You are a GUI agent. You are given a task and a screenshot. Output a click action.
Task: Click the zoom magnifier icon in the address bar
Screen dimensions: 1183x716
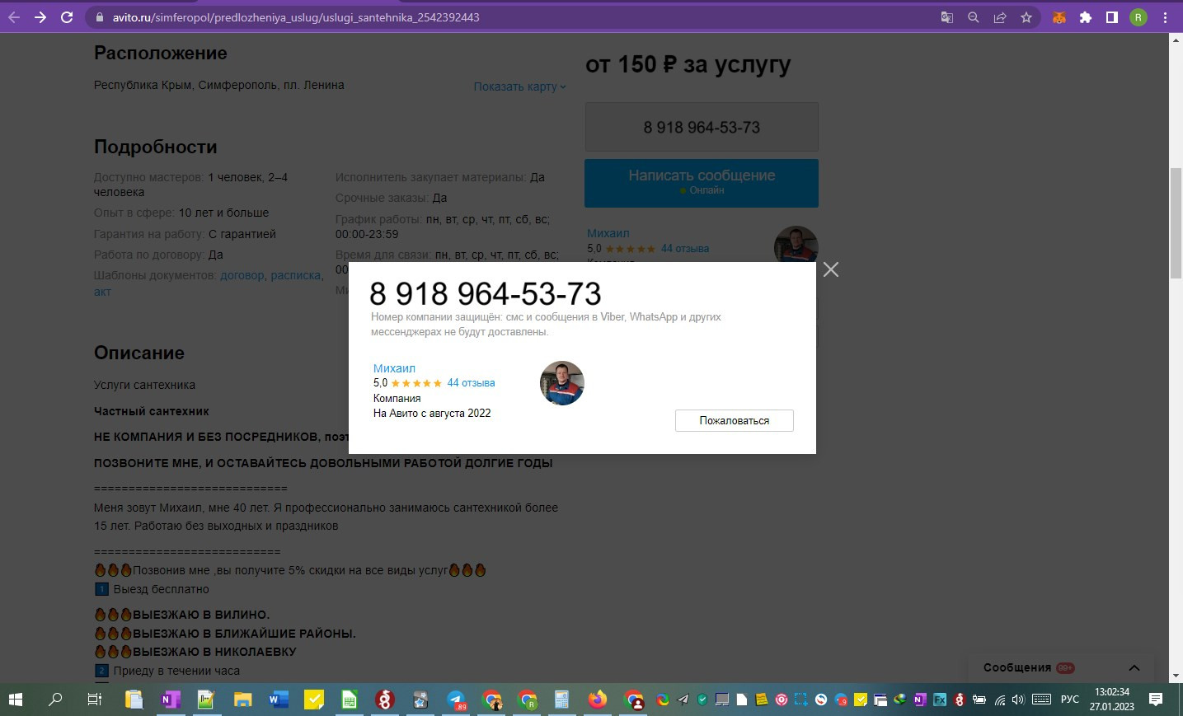coord(974,16)
